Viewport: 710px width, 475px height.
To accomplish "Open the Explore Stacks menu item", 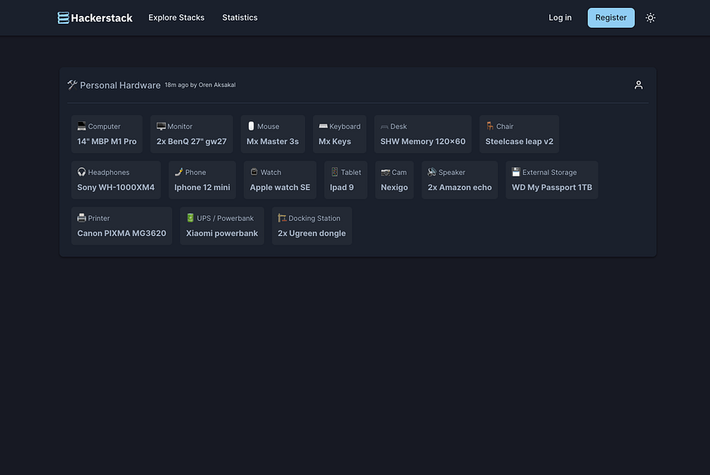I will coord(176,17).
